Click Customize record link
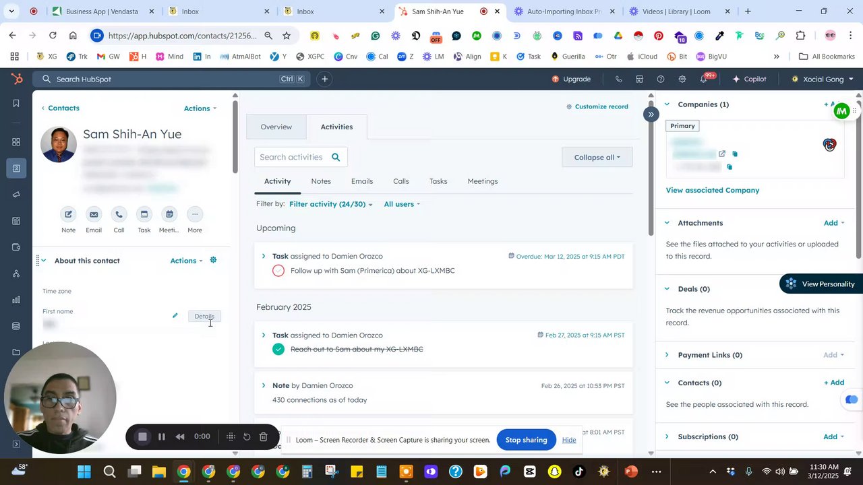The image size is (863, 485). pos(597,106)
